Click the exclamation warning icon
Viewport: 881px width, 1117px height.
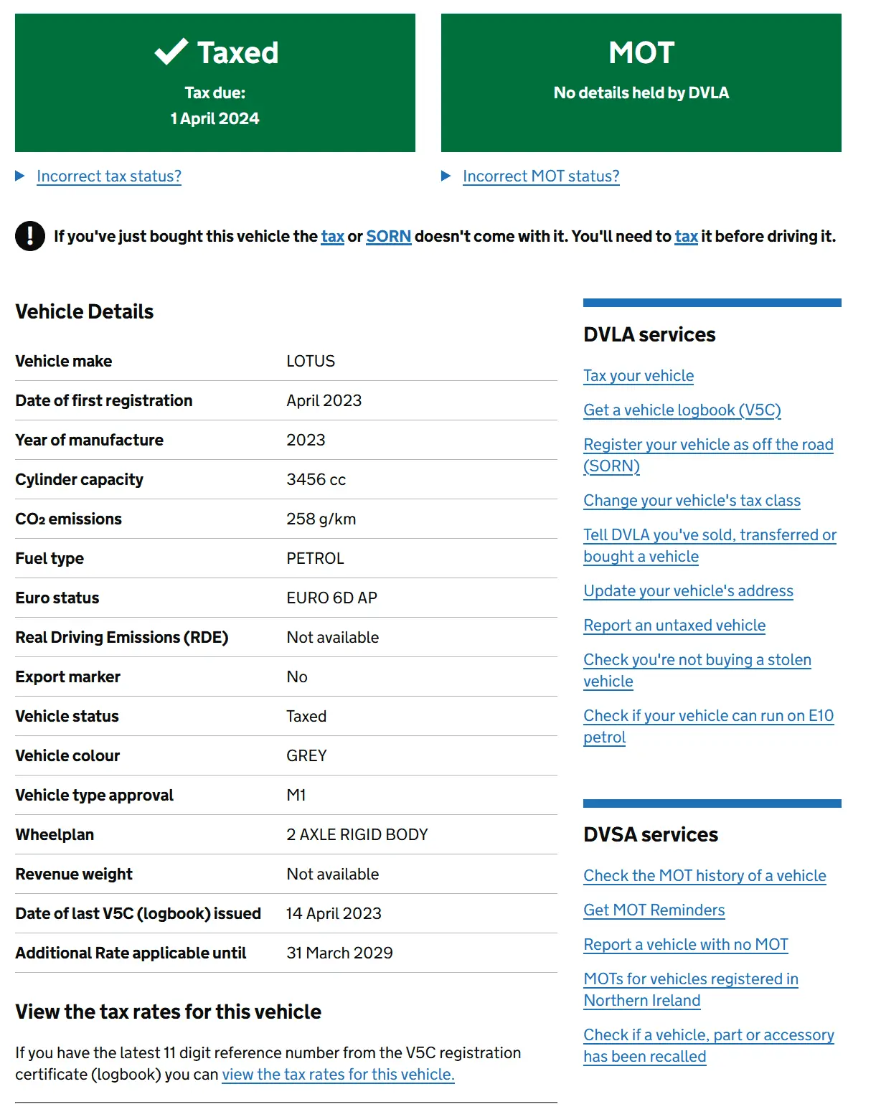pos(30,236)
